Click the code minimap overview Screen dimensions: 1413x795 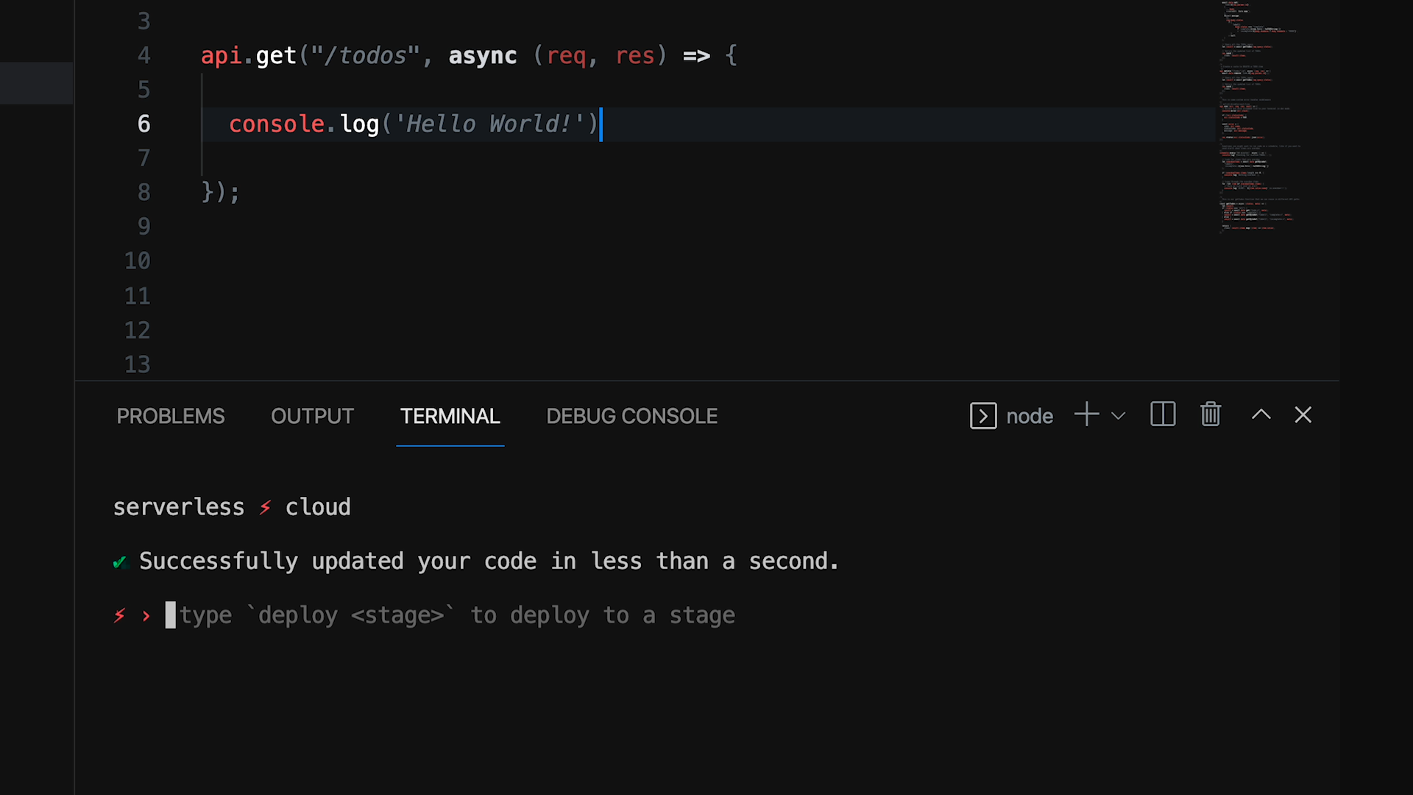pyautogui.click(x=1257, y=118)
